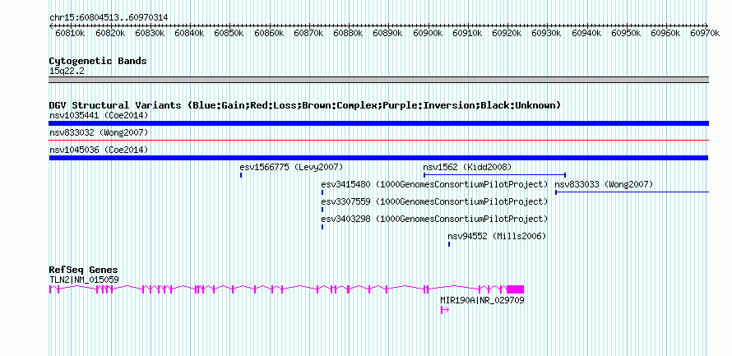The image size is (732, 356).
Task: Click the 15q22.2 cytogenetic band bar
Action: (378, 80)
